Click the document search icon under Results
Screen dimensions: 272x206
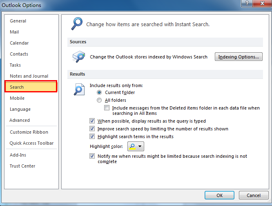(x=78, y=89)
